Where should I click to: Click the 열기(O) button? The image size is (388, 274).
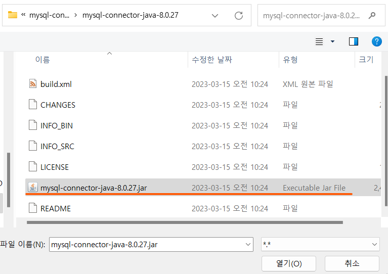pos(289,263)
